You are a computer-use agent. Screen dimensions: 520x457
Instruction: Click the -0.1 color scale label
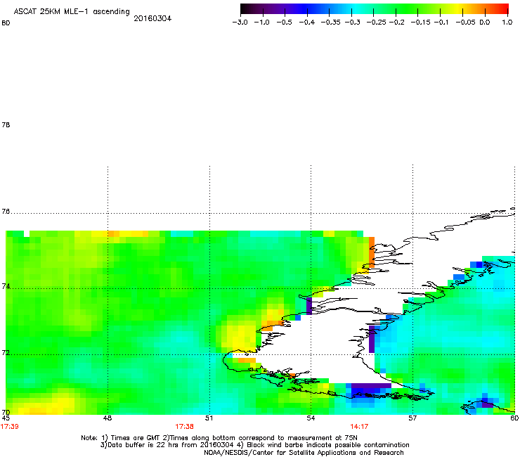441,22
